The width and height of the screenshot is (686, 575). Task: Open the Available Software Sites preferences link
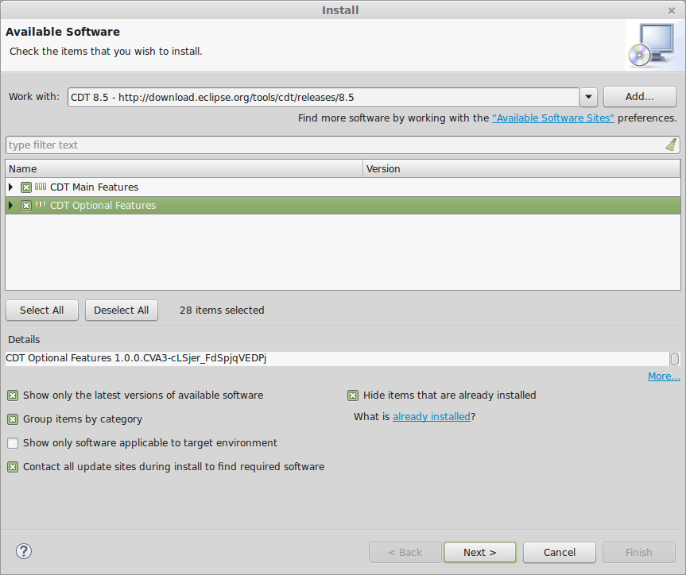[553, 118]
